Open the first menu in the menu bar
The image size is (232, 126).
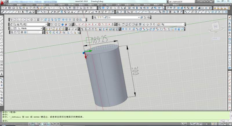11,5
